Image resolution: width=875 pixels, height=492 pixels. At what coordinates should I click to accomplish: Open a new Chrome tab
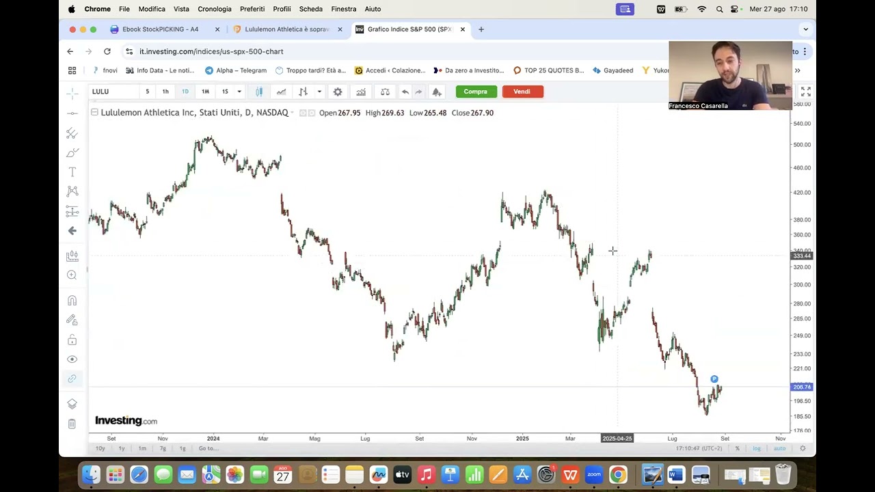481,29
